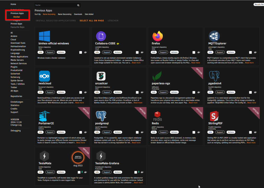Open Change Log link in sidebar
This screenshot has height=188, width=264.
(x=16, y=125)
